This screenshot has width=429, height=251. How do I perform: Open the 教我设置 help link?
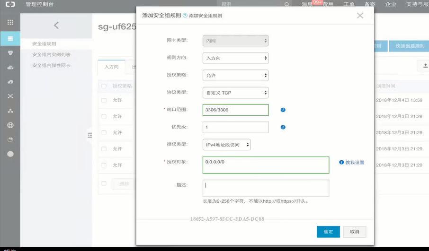pos(355,163)
